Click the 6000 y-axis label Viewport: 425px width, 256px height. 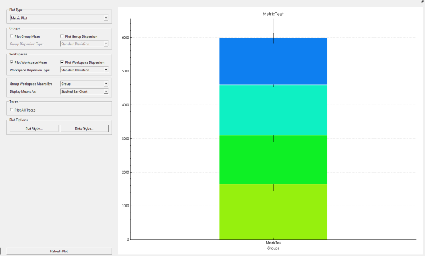tap(125, 38)
